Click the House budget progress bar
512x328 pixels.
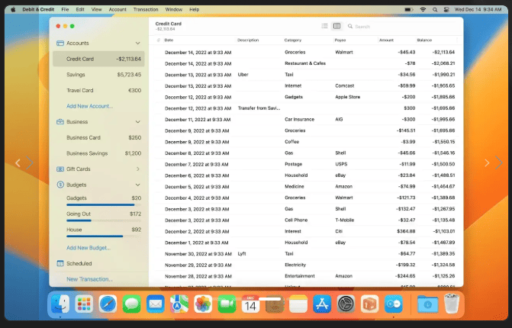[104, 236]
